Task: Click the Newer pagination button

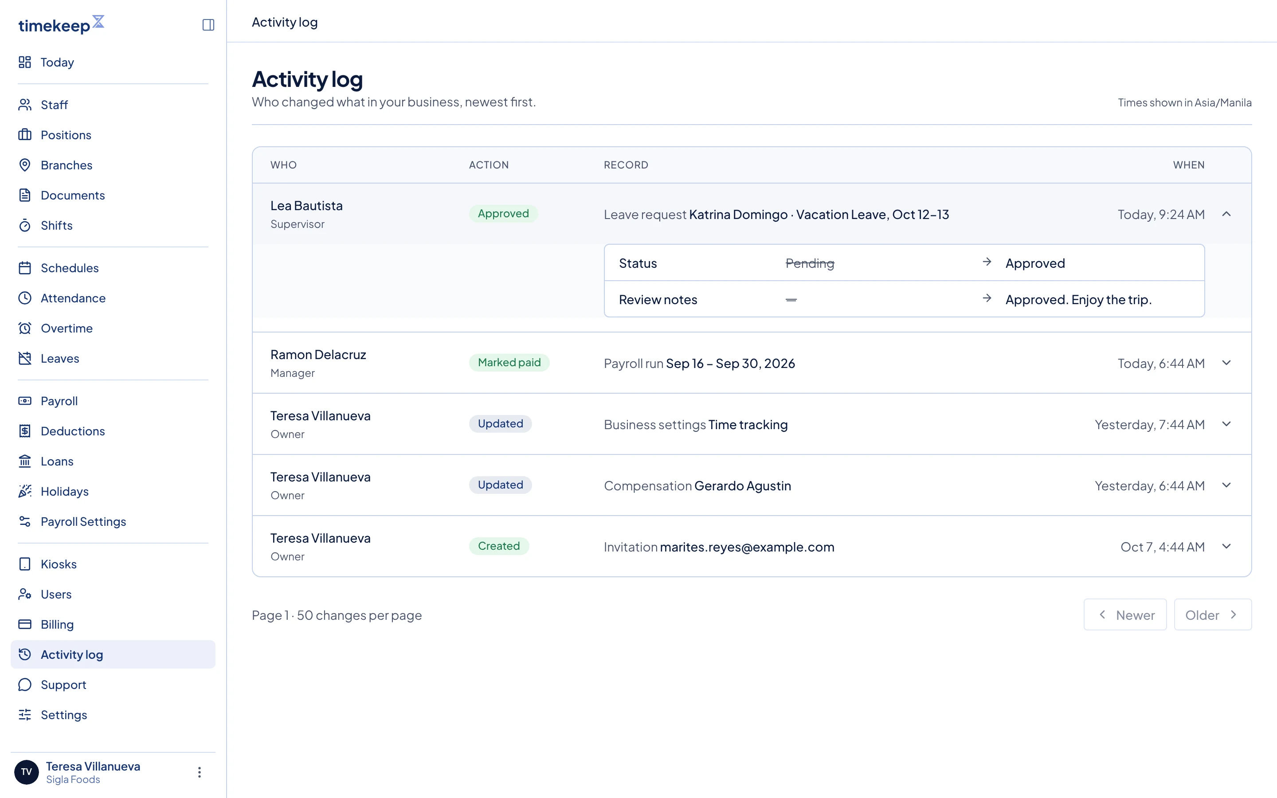Action: [x=1125, y=614]
